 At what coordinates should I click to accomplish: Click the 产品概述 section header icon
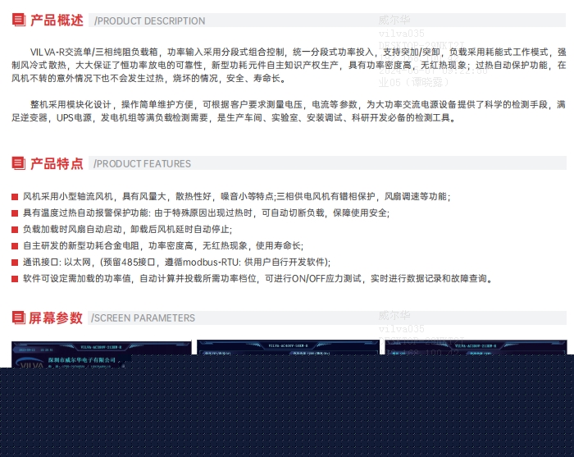pyautogui.click(x=18, y=21)
